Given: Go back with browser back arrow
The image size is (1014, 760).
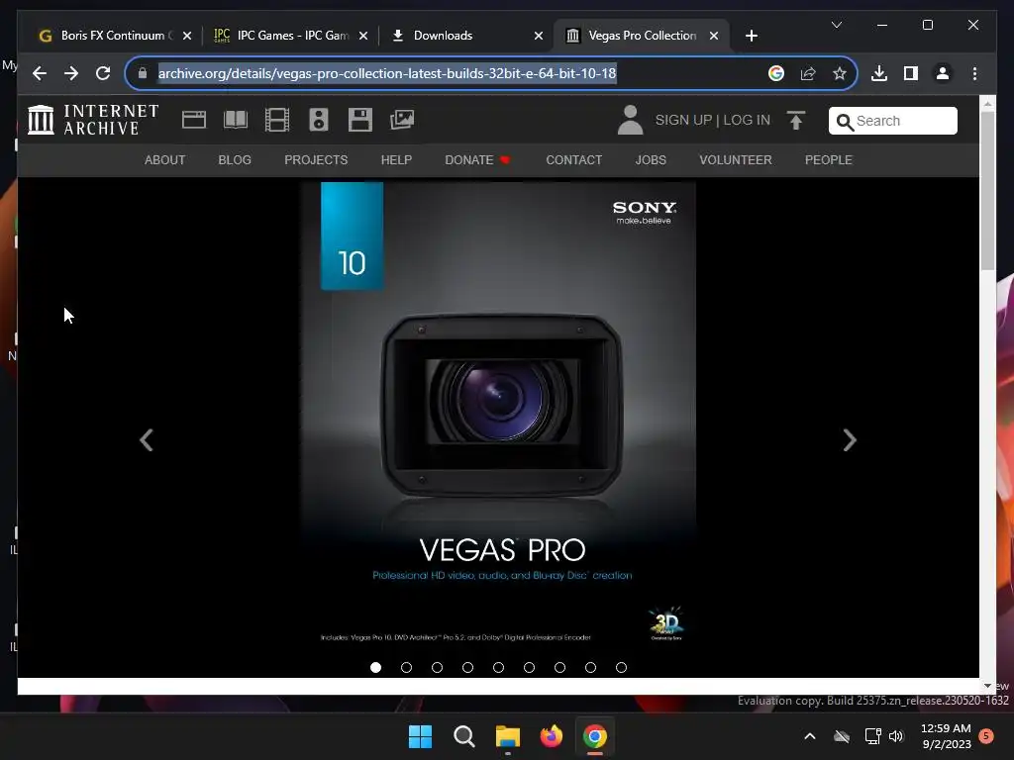Looking at the screenshot, I should 40,73.
